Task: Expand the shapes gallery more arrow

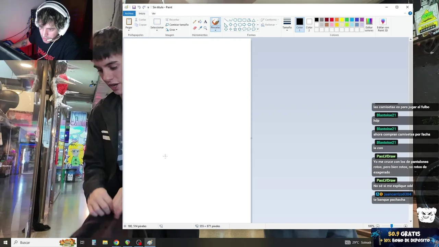Action: click(x=258, y=29)
